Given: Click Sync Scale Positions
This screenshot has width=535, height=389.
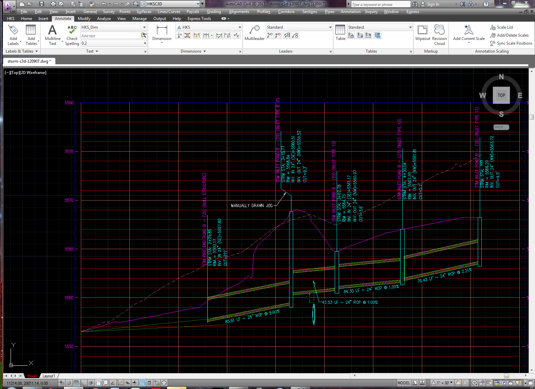Looking at the screenshot, I should click(511, 43).
